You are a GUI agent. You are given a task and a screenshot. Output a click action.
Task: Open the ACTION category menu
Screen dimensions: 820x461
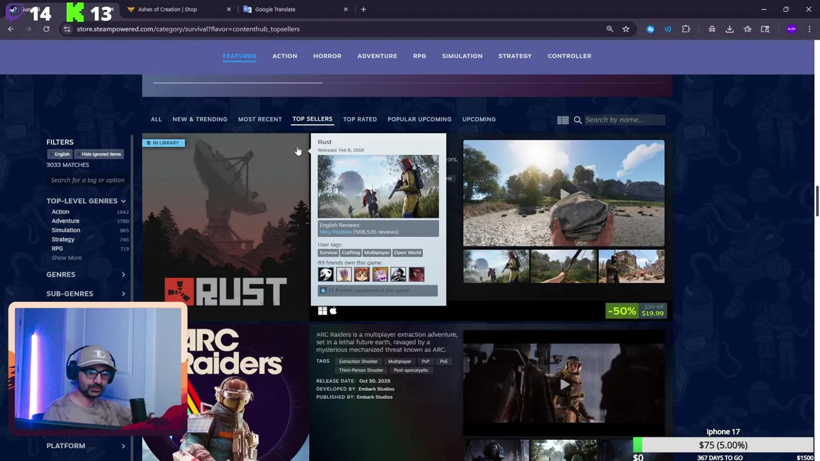pyautogui.click(x=284, y=56)
